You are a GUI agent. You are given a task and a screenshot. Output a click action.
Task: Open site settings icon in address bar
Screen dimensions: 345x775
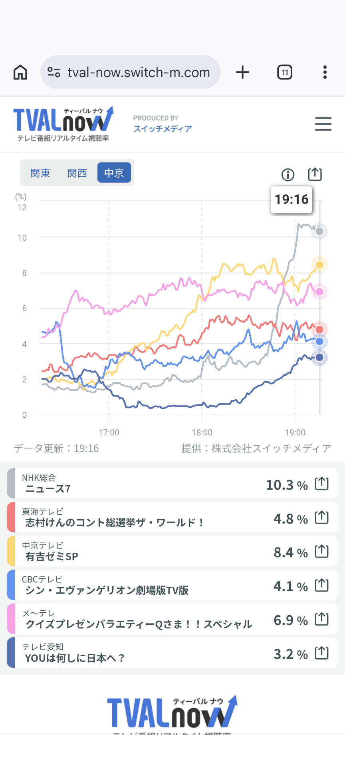click(x=54, y=72)
